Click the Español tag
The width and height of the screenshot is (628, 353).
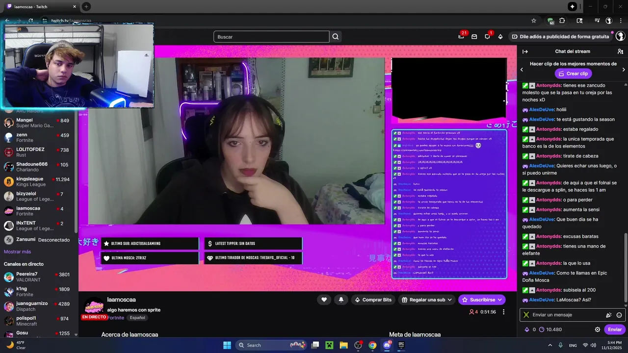(137, 318)
